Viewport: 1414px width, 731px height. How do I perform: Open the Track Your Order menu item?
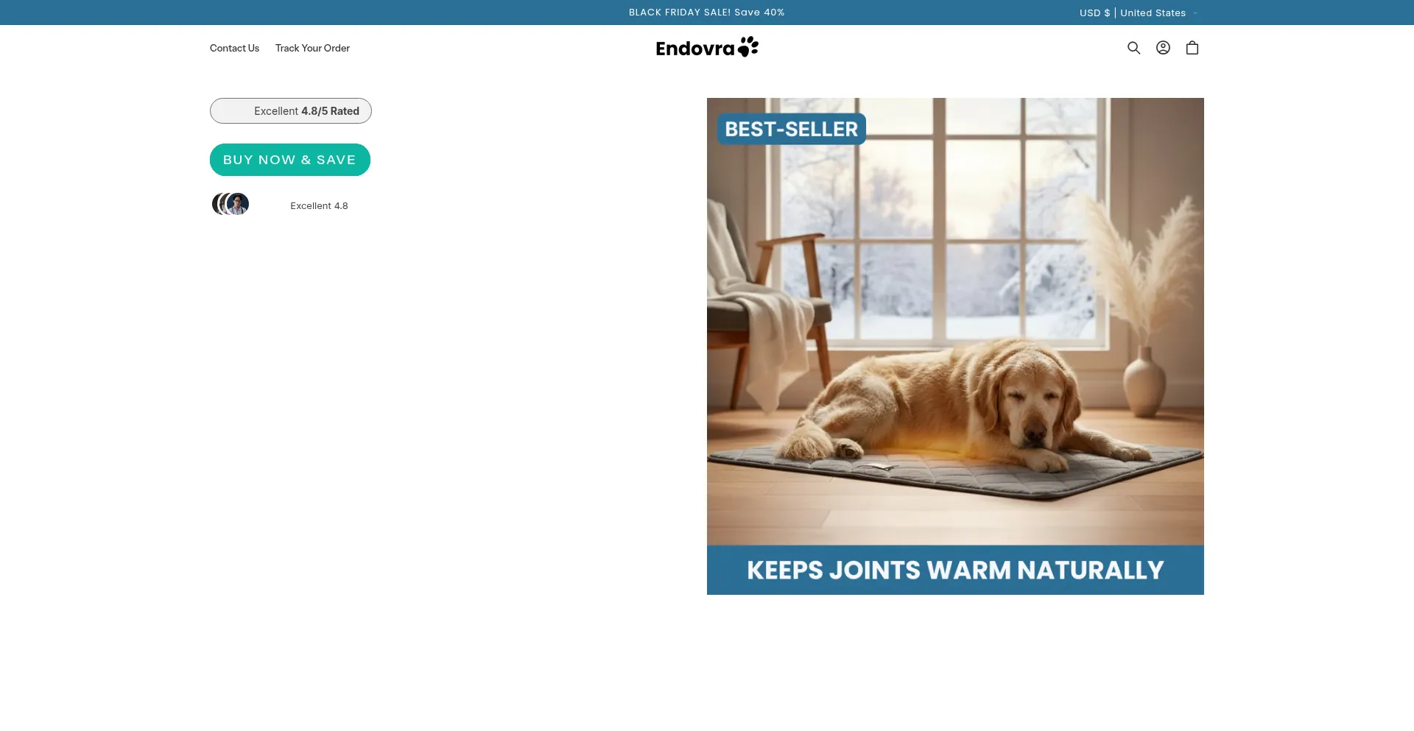tap(312, 48)
